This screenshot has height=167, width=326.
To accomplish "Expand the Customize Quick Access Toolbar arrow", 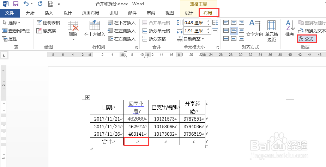I will 59,4.
